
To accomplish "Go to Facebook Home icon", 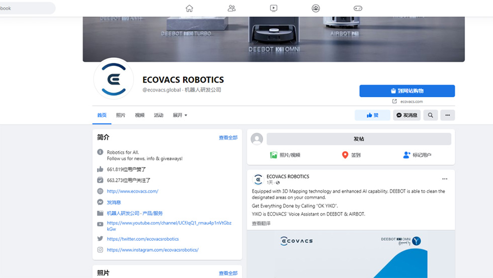I will click(x=189, y=8).
